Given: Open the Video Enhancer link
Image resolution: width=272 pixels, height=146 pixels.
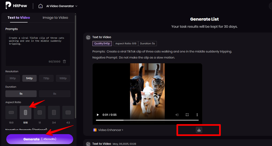Looking at the screenshot, I should click(x=111, y=130).
